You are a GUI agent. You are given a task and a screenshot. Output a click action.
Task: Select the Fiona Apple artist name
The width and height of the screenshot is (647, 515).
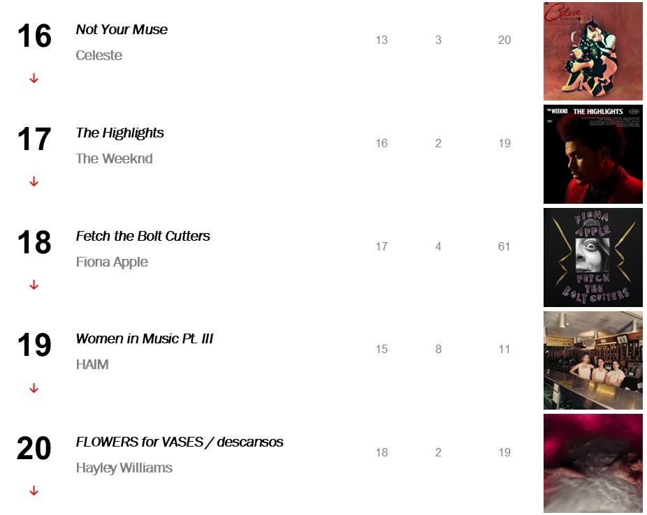pos(112,262)
